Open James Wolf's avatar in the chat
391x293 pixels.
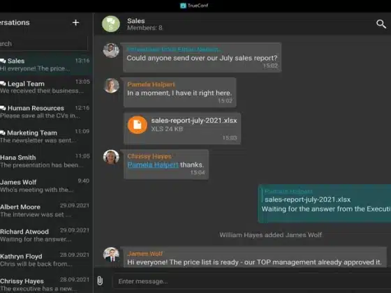point(111,255)
